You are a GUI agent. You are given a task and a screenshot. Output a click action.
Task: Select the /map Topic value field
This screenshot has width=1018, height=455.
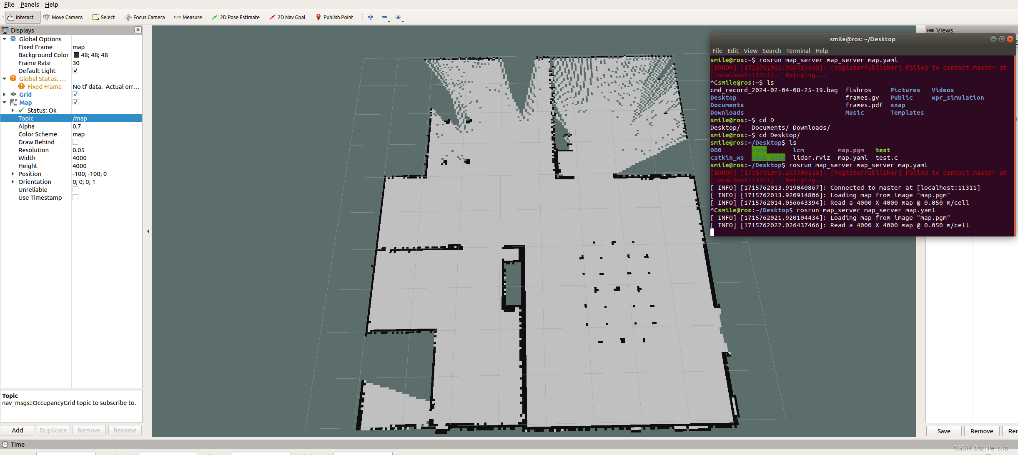107,118
